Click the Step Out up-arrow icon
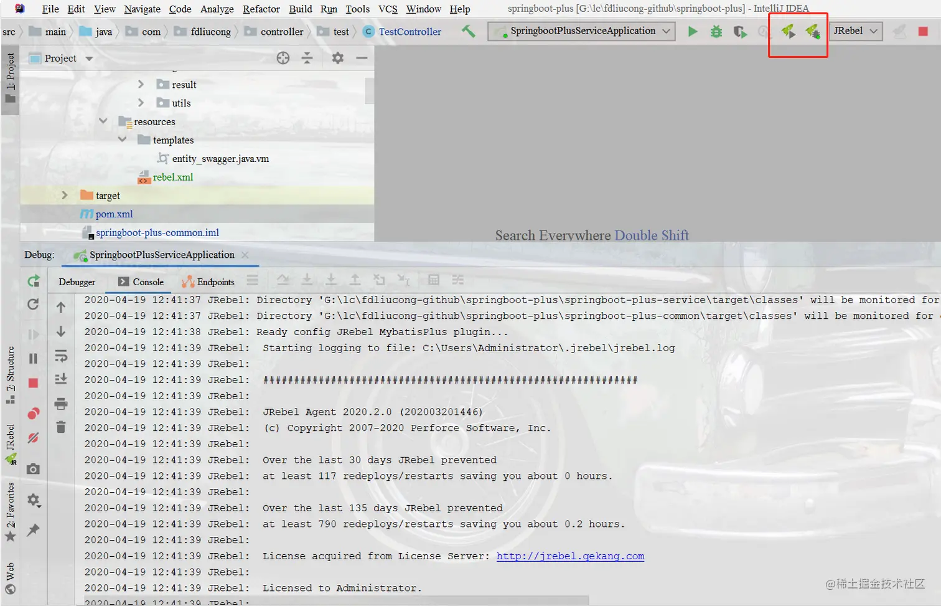The width and height of the screenshot is (941, 606). pos(355,280)
